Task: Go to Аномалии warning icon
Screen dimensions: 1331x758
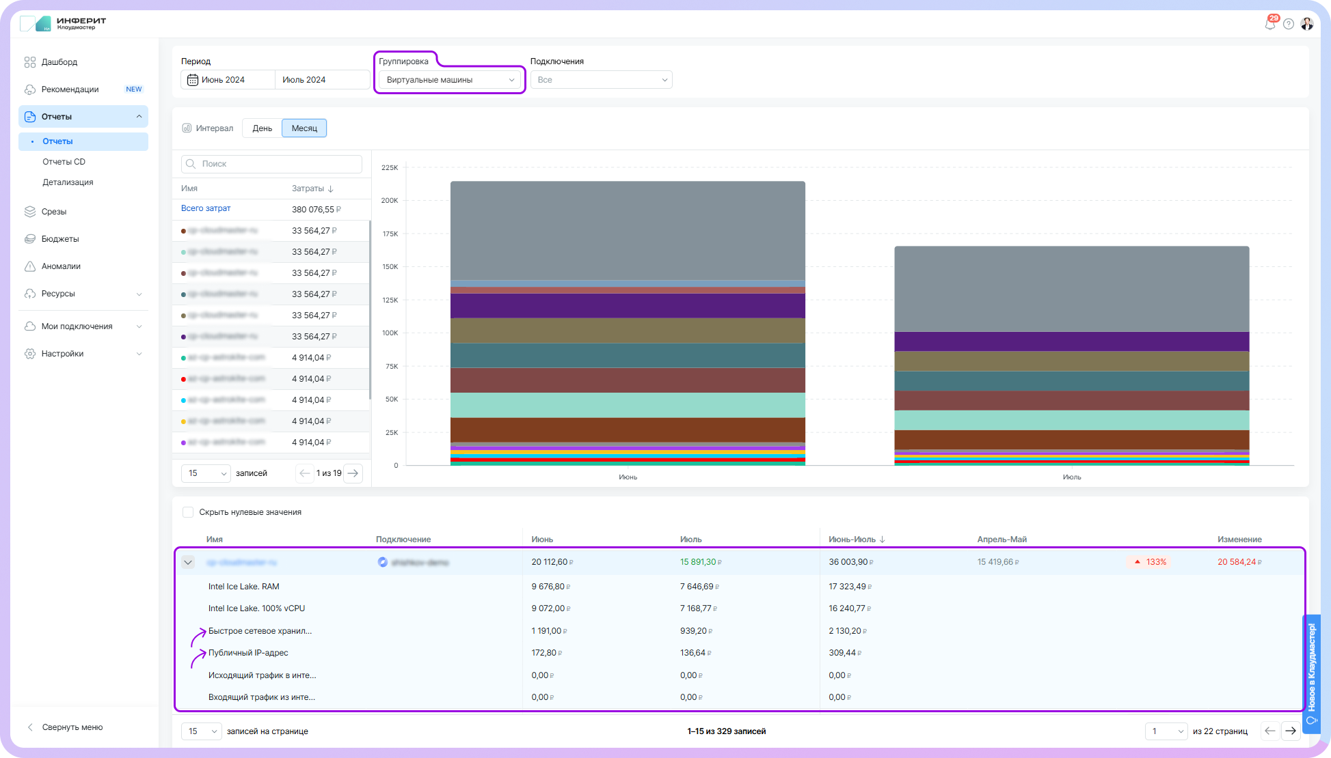Action: tap(30, 266)
